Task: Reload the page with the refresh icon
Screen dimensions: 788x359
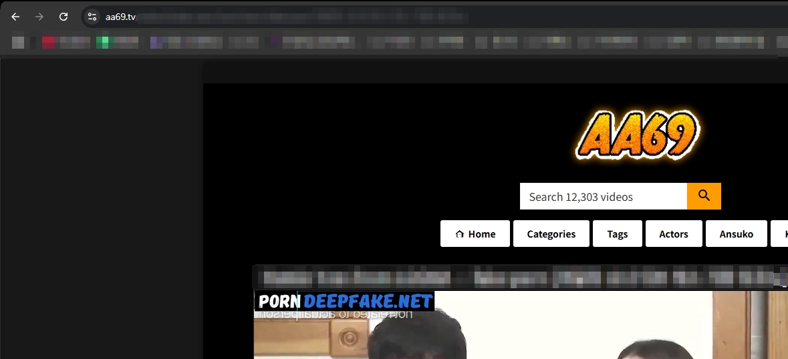Action: click(63, 17)
